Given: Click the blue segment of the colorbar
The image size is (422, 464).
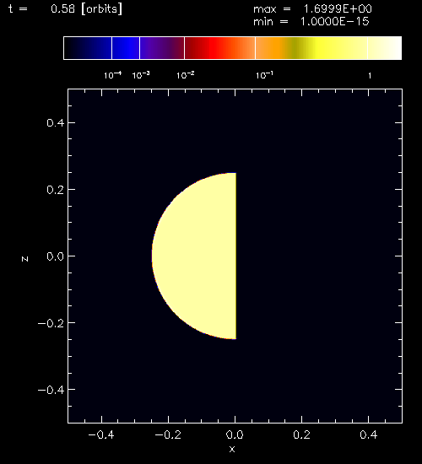Looking at the screenshot, I should click(x=126, y=48).
